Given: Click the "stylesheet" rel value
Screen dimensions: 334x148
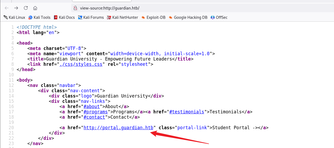Looking at the screenshot, I should click(x=135, y=64).
